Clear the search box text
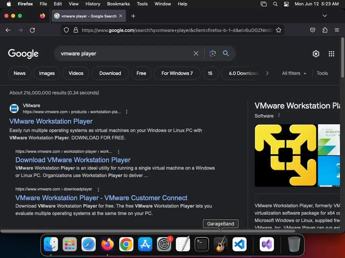The height and width of the screenshot is (258, 345). click(x=196, y=53)
